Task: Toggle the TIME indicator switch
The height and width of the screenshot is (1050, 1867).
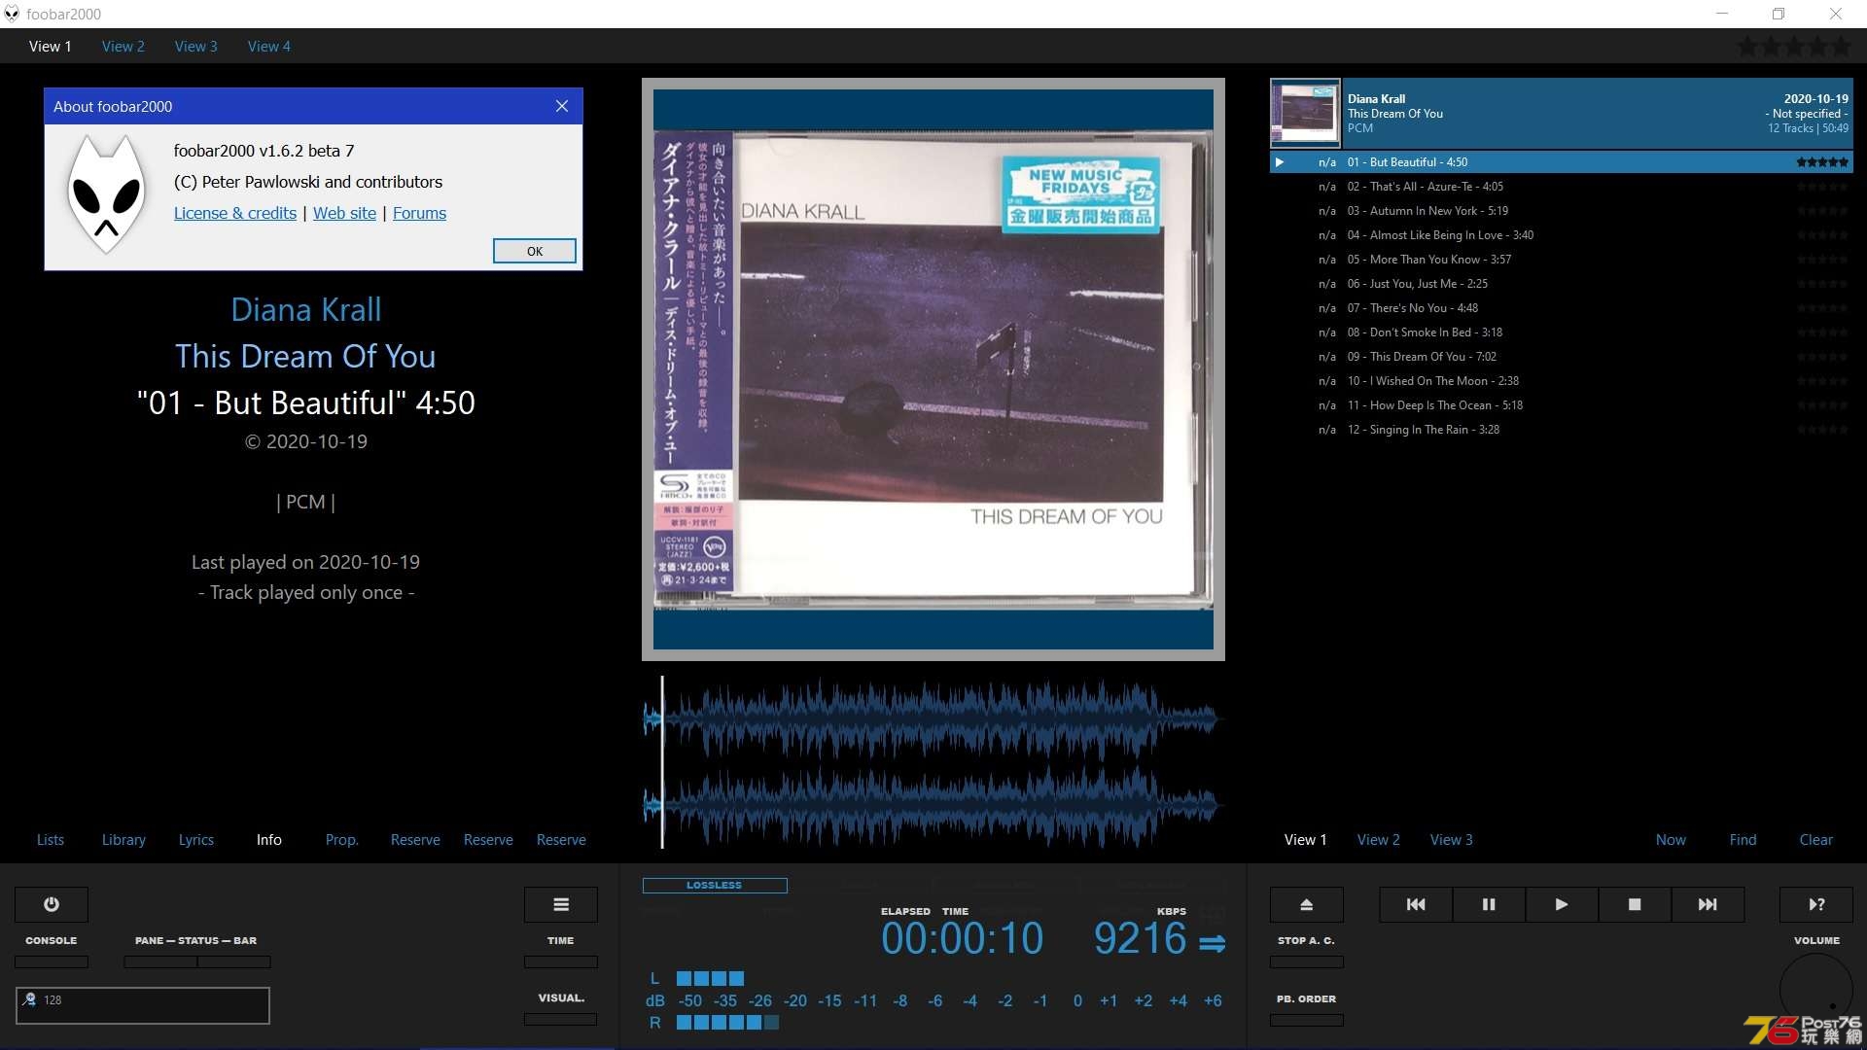Action: (561, 962)
